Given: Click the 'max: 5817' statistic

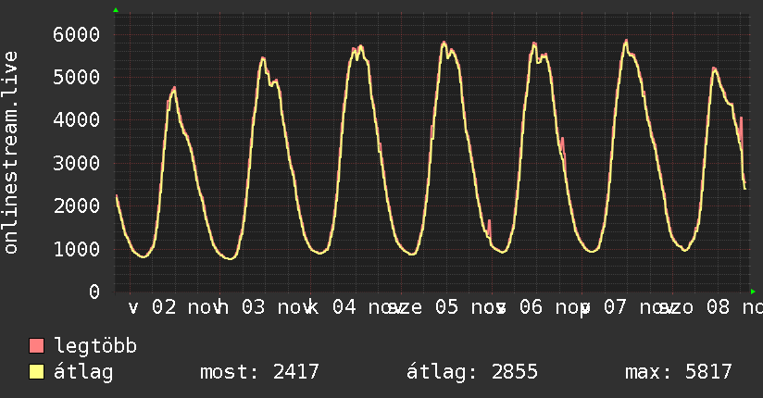Looking at the screenshot, I should tap(679, 373).
